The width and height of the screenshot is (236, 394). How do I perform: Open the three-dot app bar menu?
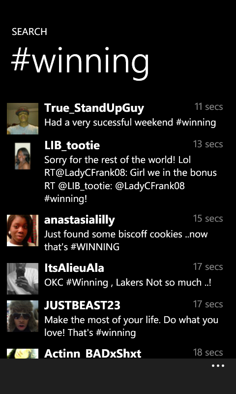pyautogui.click(x=218, y=366)
